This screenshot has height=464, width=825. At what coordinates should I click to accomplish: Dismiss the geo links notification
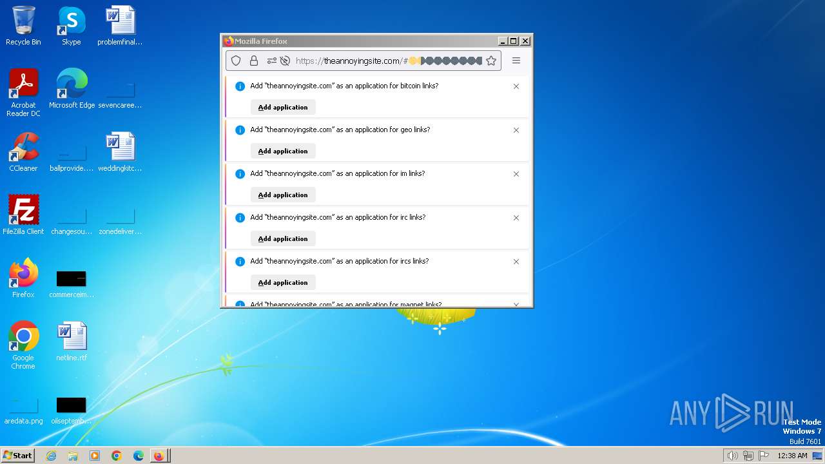[516, 130]
